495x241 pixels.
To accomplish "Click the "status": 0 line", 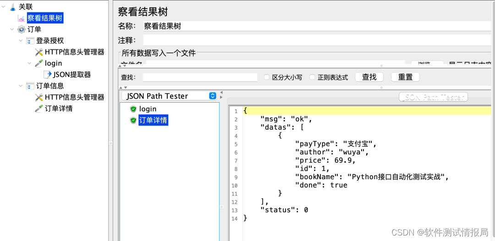I will point(284,210).
